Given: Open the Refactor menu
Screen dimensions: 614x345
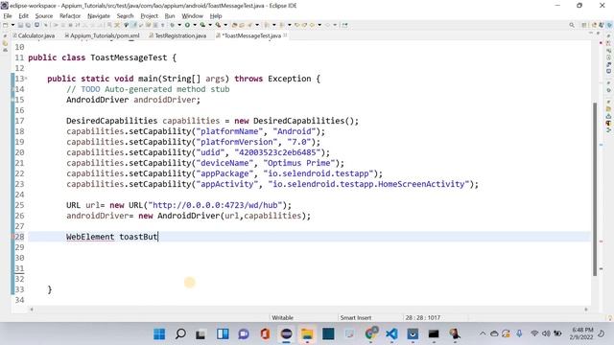Looking at the screenshot, I should [x=70, y=15].
